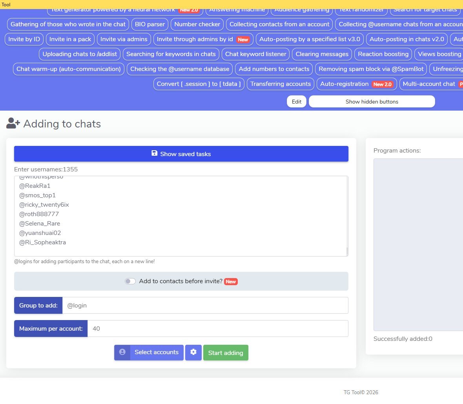Image resolution: width=463 pixels, height=404 pixels.
Task: Open the Number checker section
Action: point(197,24)
